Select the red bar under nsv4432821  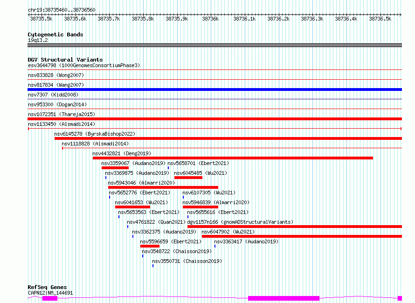tap(233, 158)
